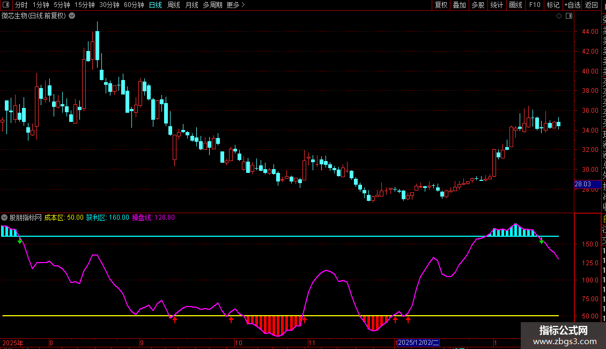Switch to the 周线 weekly chart tab
Viewport: 606px width, 349px height.
click(x=174, y=5)
